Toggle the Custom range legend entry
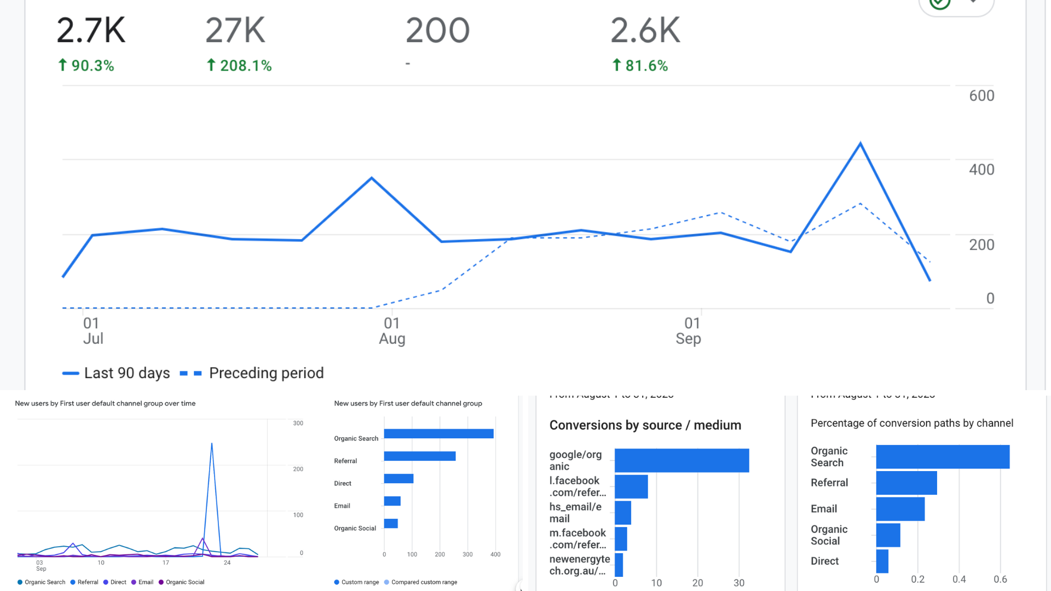Image resolution: width=1051 pixels, height=591 pixels. click(356, 582)
